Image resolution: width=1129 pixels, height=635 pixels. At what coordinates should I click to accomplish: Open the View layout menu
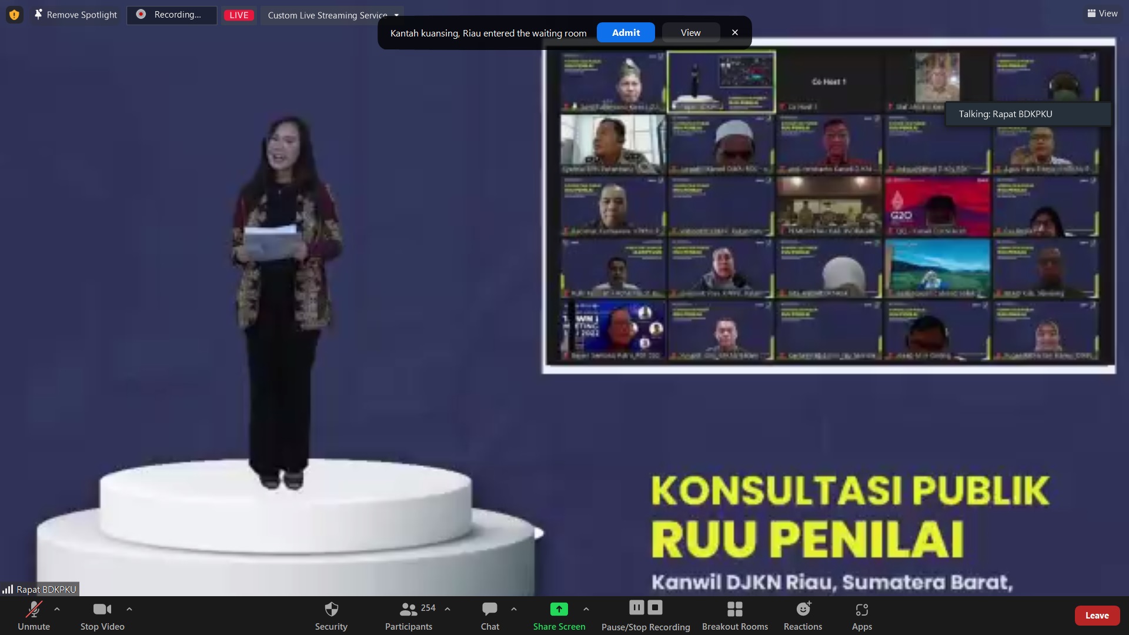tap(1102, 14)
